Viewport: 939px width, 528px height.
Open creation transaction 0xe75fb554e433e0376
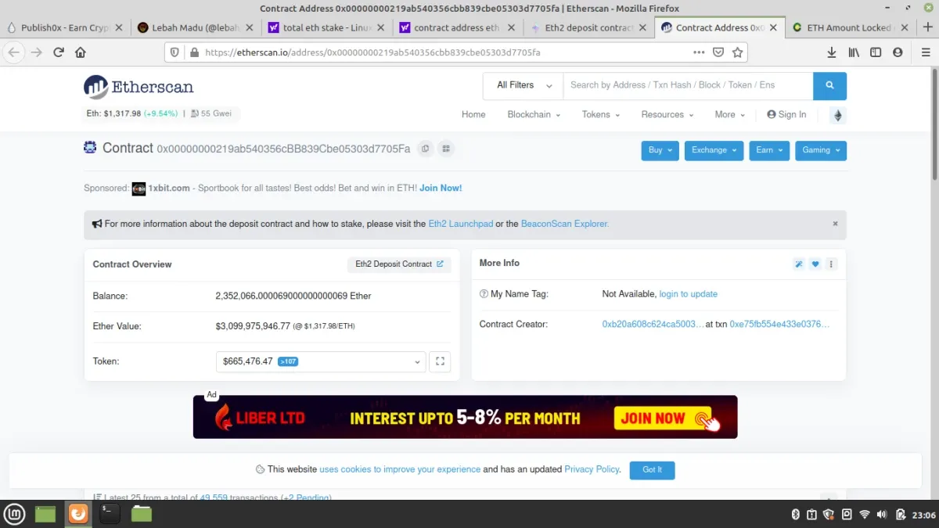click(779, 324)
